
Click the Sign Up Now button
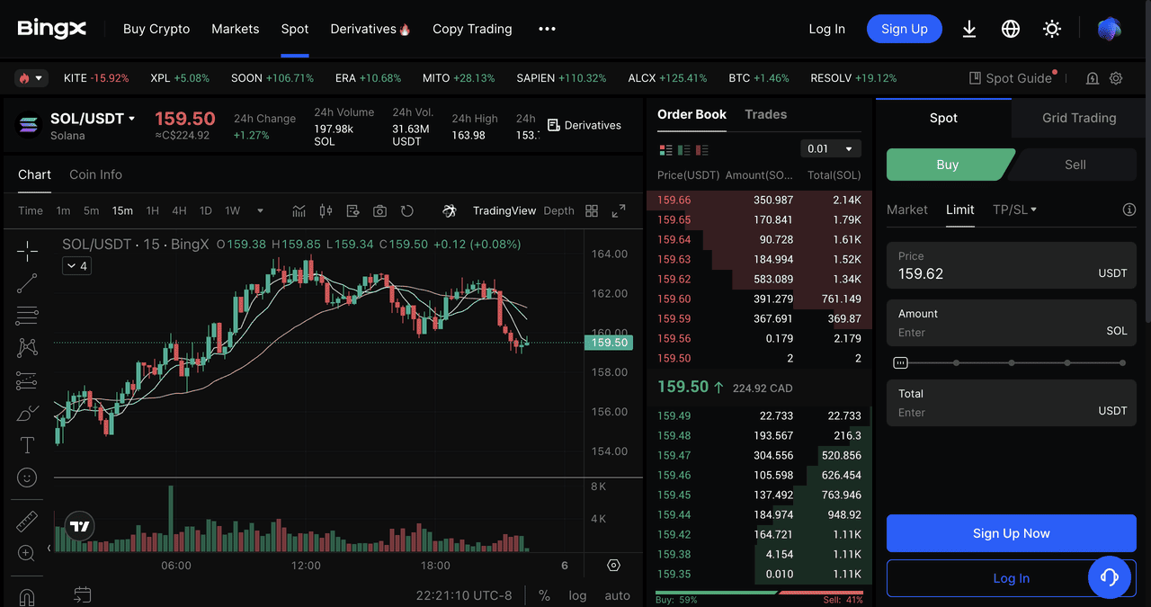(1011, 533)
